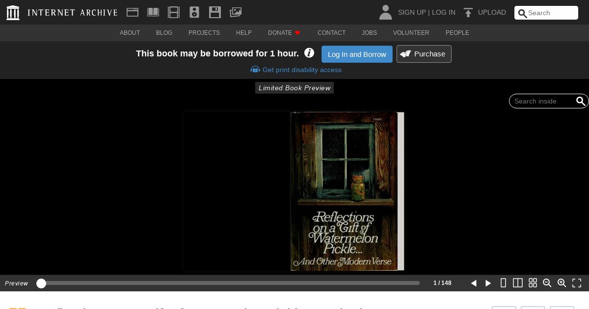The width and height of the screenshot is (589, 309).
Task: Click the print disability headphones icon
Action: point(255,70)
